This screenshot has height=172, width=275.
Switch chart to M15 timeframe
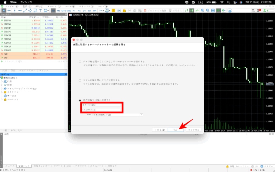click(x=63, y=10)
